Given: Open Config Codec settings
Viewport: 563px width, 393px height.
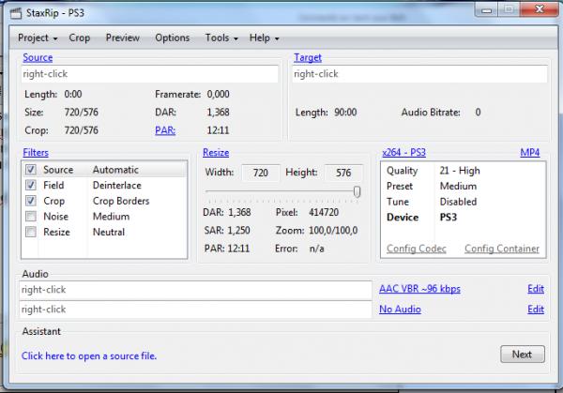Looking at the screenshot, I should click(417, 249).
